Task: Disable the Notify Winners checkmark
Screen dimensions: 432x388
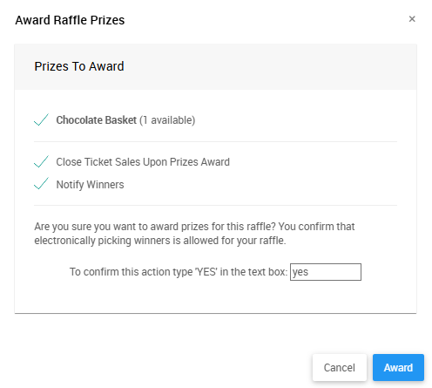Action: point(41,184)
